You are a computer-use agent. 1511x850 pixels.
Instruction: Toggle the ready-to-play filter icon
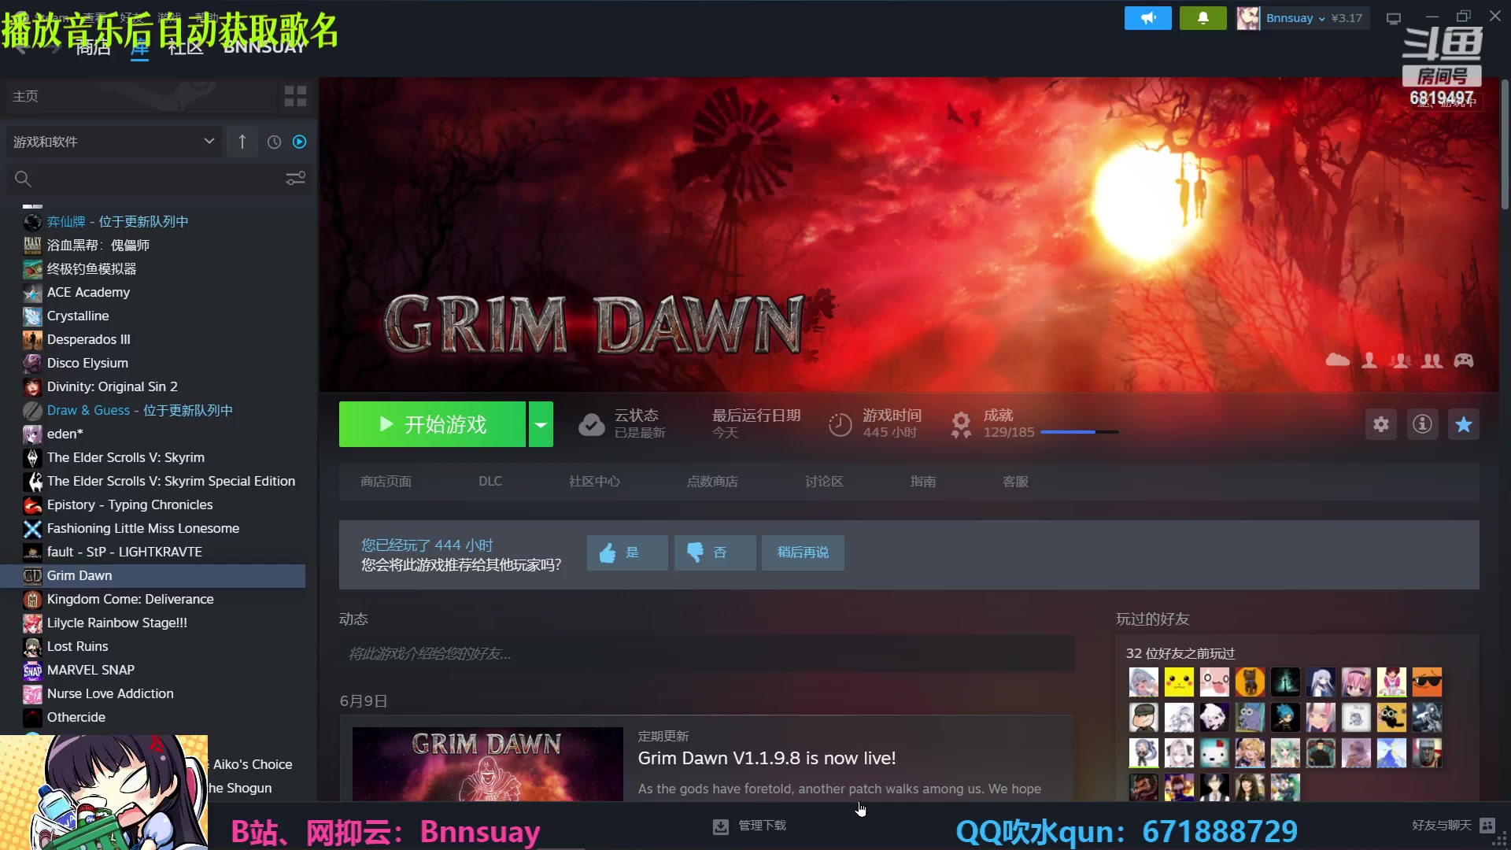(299, 142)
